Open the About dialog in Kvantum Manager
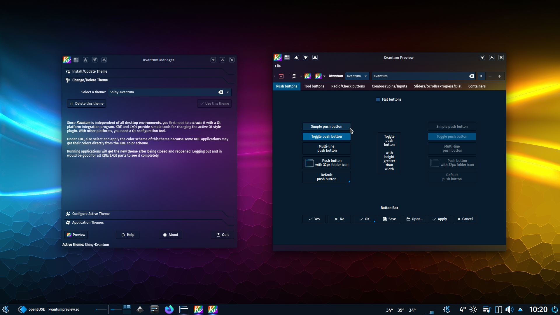 171,235
